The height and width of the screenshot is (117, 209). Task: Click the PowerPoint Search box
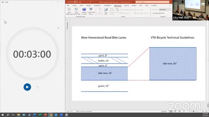pos(153,2)
